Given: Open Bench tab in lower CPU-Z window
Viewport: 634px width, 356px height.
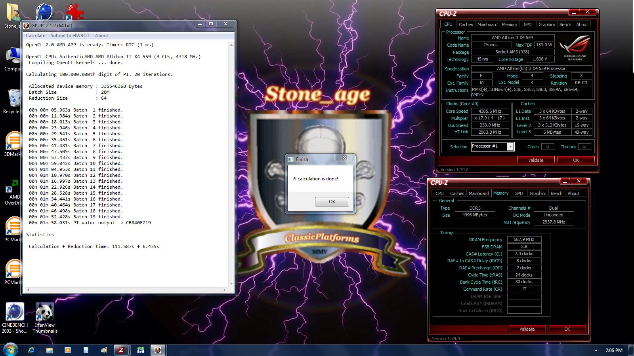Looking at the screenshot, I should pyautogui.click(x=556, y=193).
